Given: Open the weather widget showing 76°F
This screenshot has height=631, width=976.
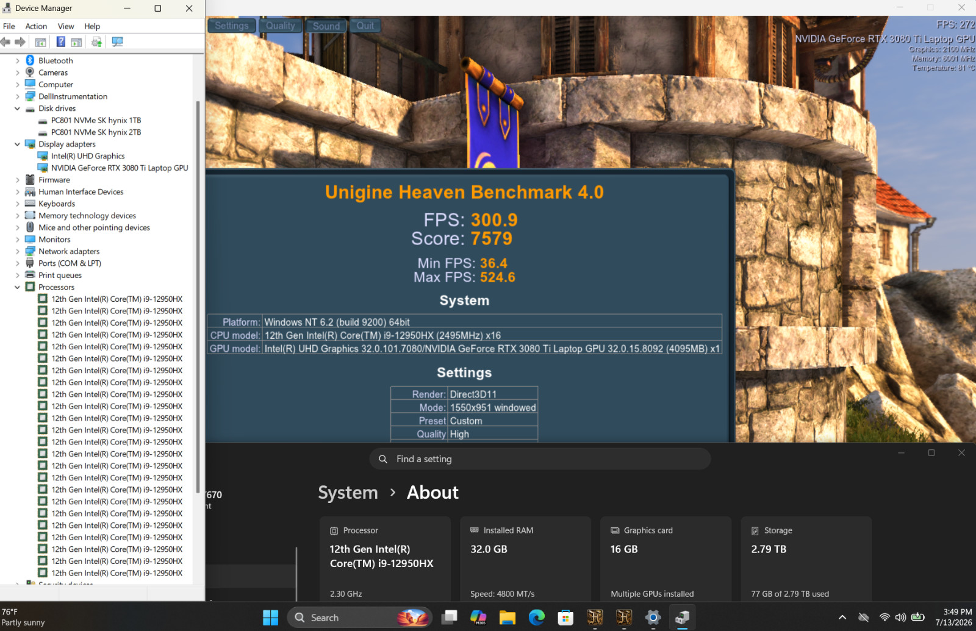Looking at the screenshot, I should (23, 617).
